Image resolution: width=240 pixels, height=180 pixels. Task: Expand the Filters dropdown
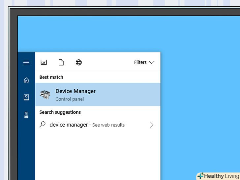coord(144,62)
